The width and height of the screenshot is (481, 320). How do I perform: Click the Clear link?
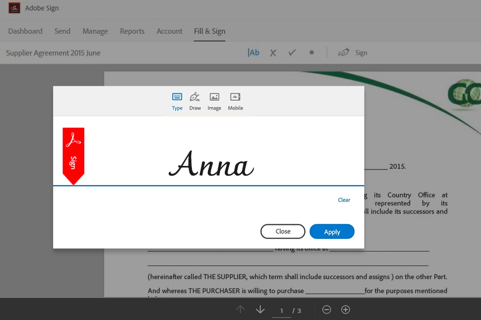tap(344, 199)
